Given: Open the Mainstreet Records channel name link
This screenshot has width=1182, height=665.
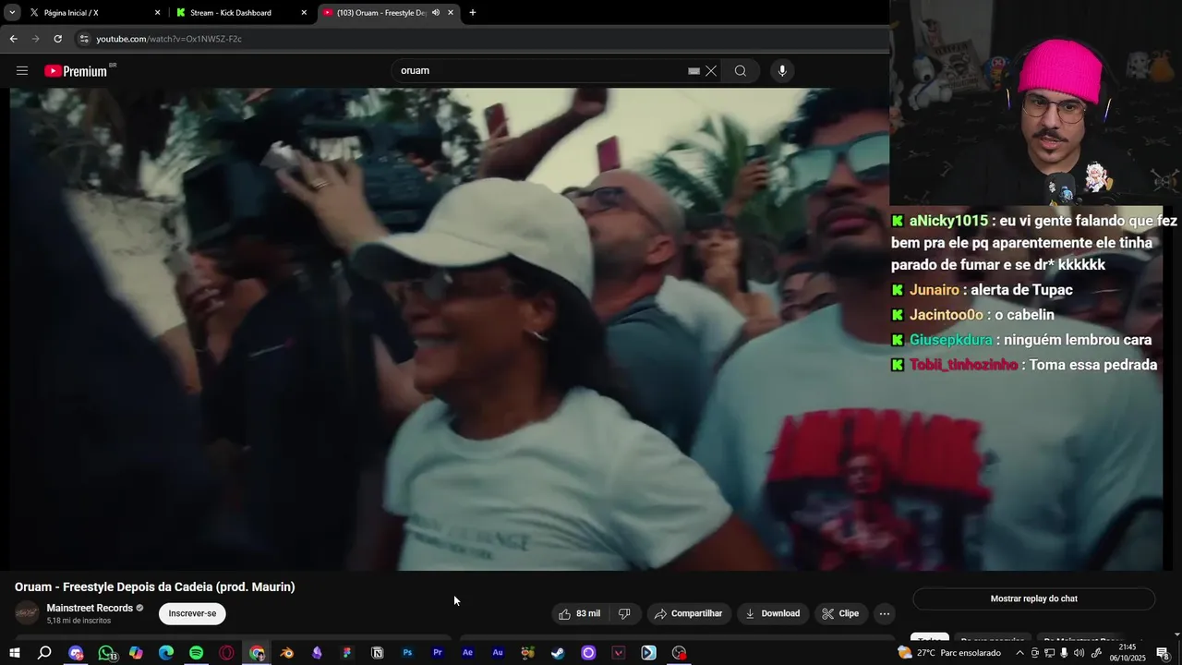Looking at the screenshot, I should 90,608.
